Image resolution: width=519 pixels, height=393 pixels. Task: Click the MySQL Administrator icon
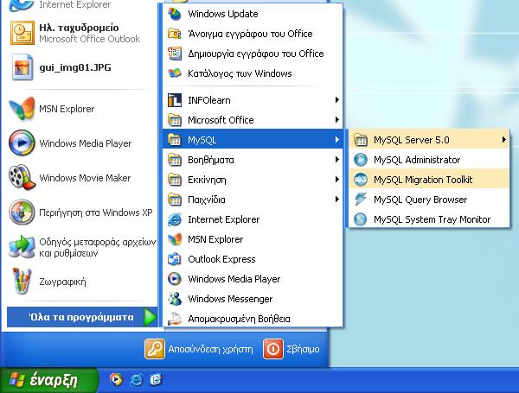(x=361, y=160)
